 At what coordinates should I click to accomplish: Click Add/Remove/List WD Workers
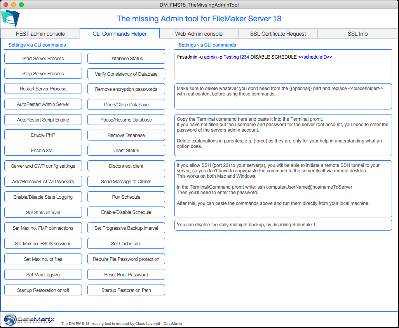(43, 182)
